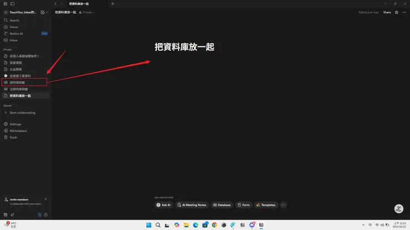Click the blue AI icon at sidebar bottom
The height and width of the screenshot is (230, 410).
39,215
